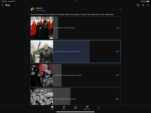Open the post's three-dot options menu
This screenshot has height=113, width=151.
pos(120,9)
